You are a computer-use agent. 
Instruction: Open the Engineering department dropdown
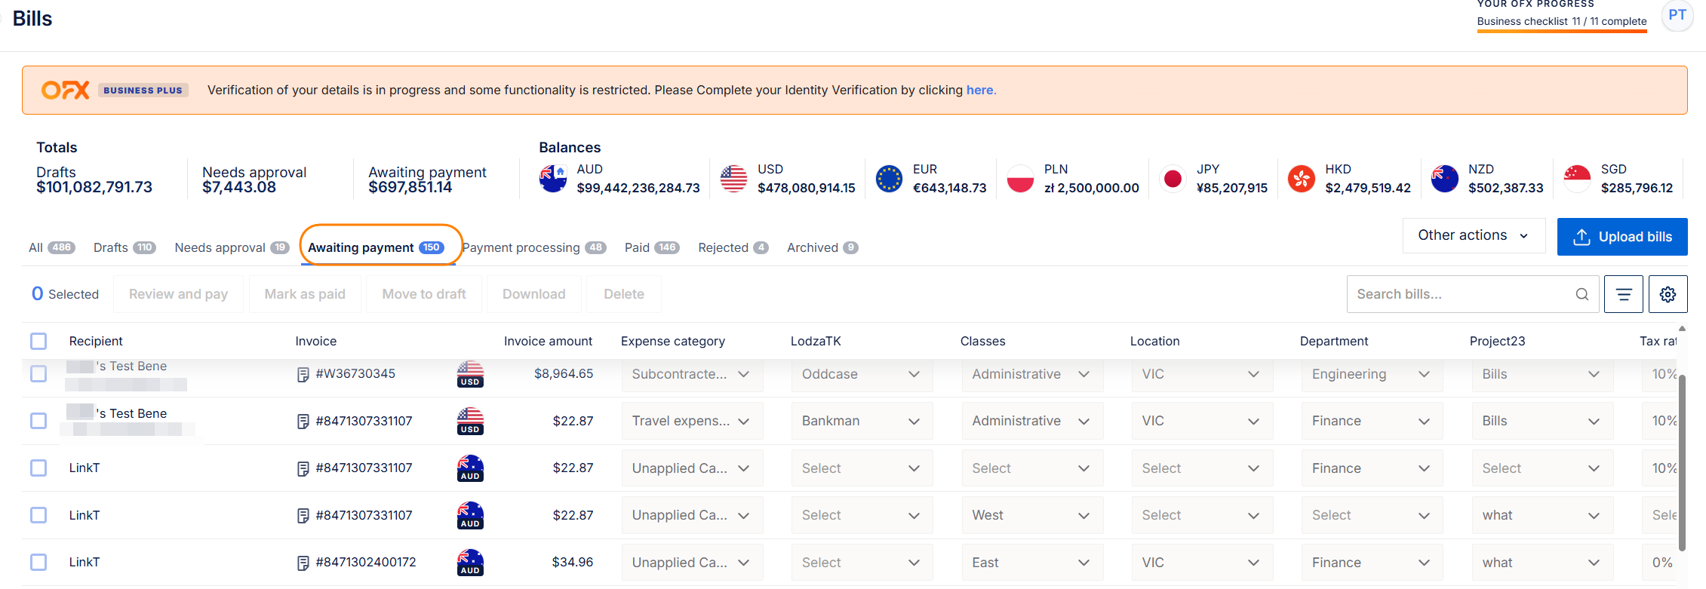click(x=1370, y=375)
